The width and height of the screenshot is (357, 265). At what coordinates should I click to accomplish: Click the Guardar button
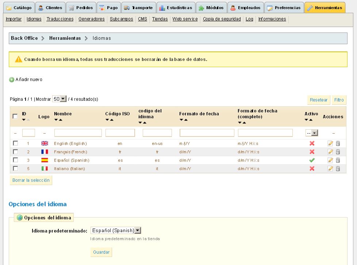(x=101, y=252)
